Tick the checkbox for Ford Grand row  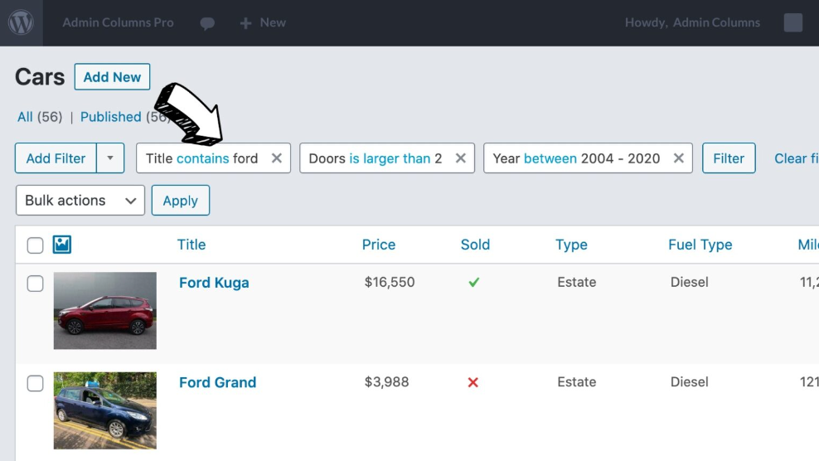35,383
